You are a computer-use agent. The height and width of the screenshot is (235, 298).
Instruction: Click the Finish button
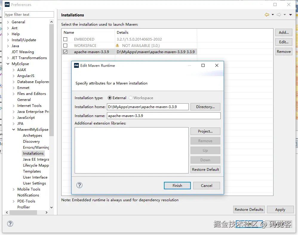(177, 185)
